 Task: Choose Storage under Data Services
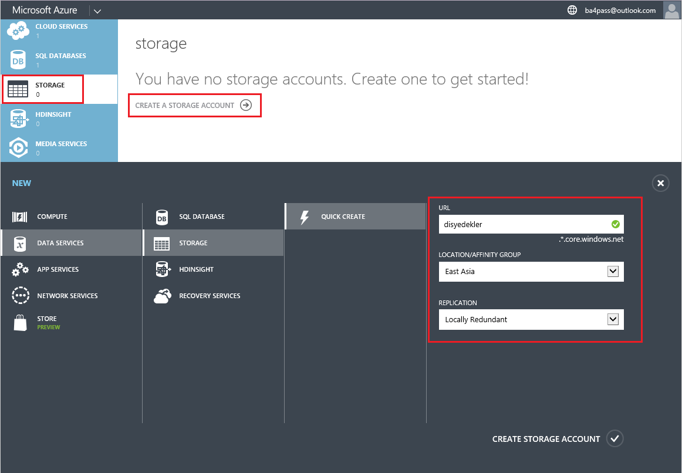click(x=214, y=243)
